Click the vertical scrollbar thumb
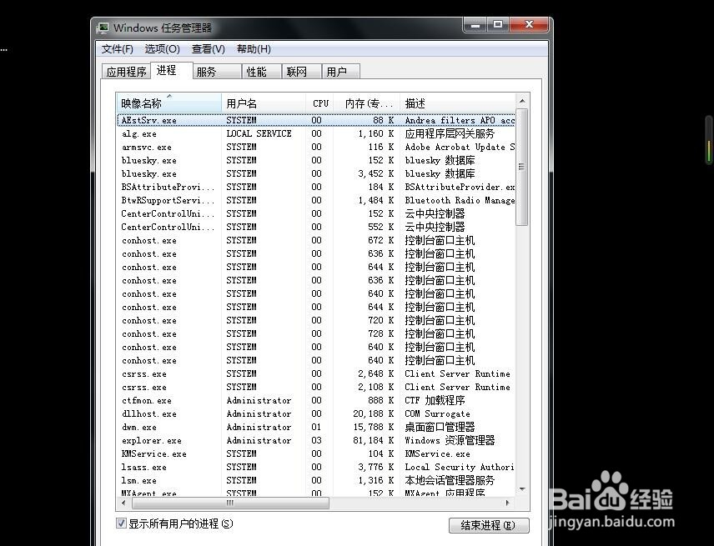Screen dimensions: 714x546 point(522,167)
